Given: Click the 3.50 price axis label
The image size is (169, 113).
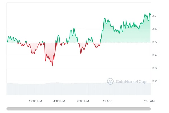Looking at the screenshot, I should [155, 42].
